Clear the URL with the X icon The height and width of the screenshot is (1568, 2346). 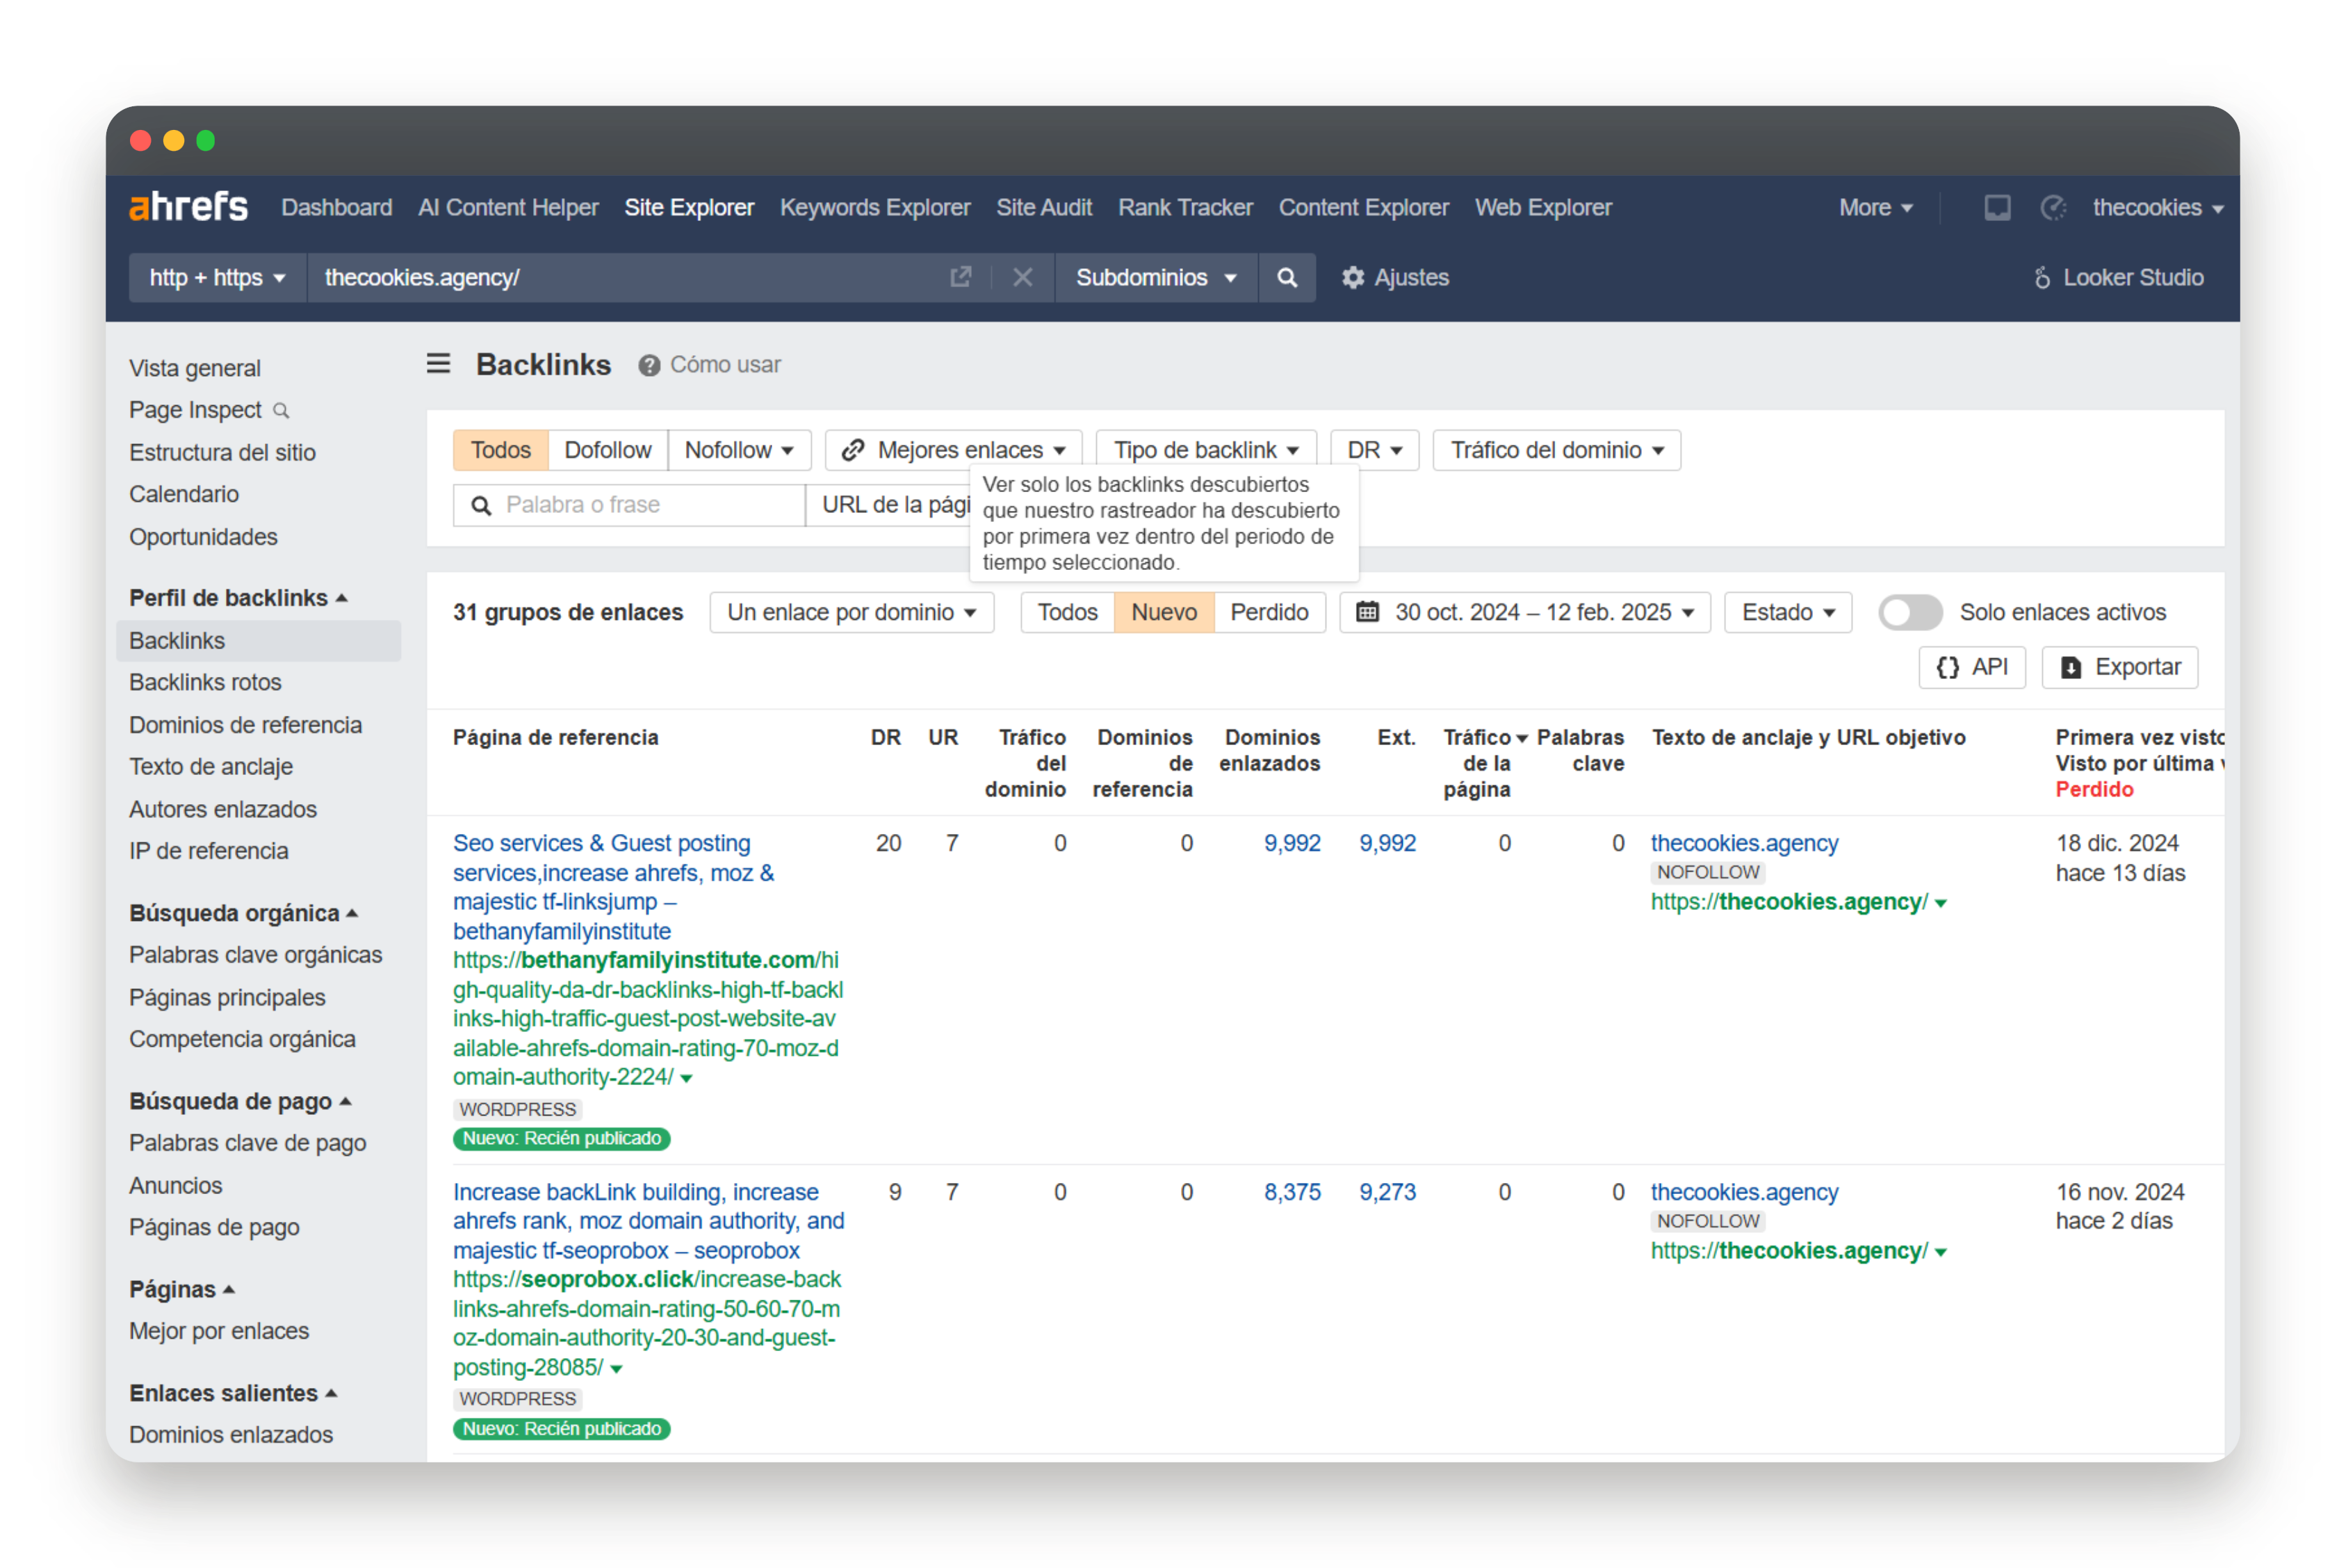click(1022, 277)
